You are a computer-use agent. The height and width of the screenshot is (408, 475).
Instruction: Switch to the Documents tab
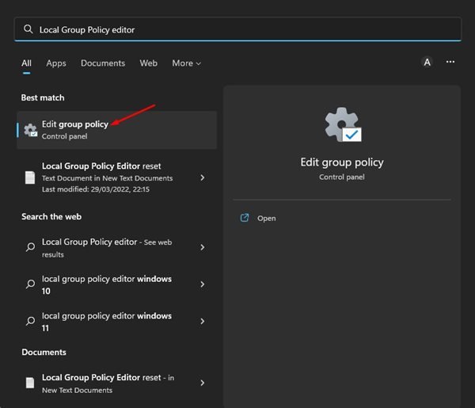[x=103, y=63]
